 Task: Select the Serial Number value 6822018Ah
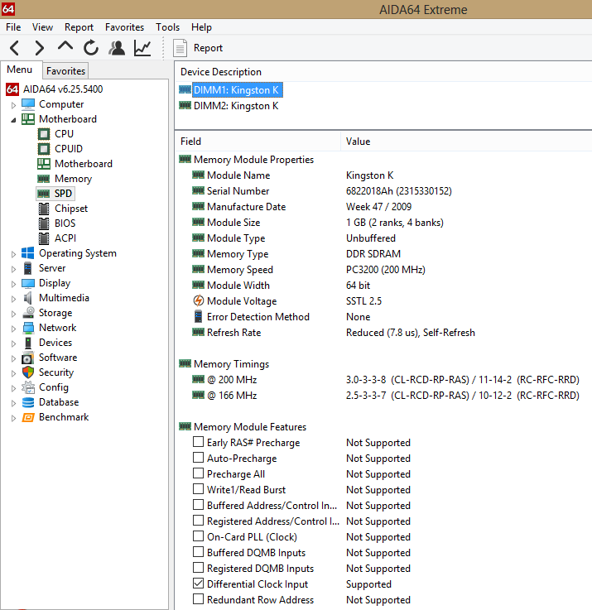(399, 191)
